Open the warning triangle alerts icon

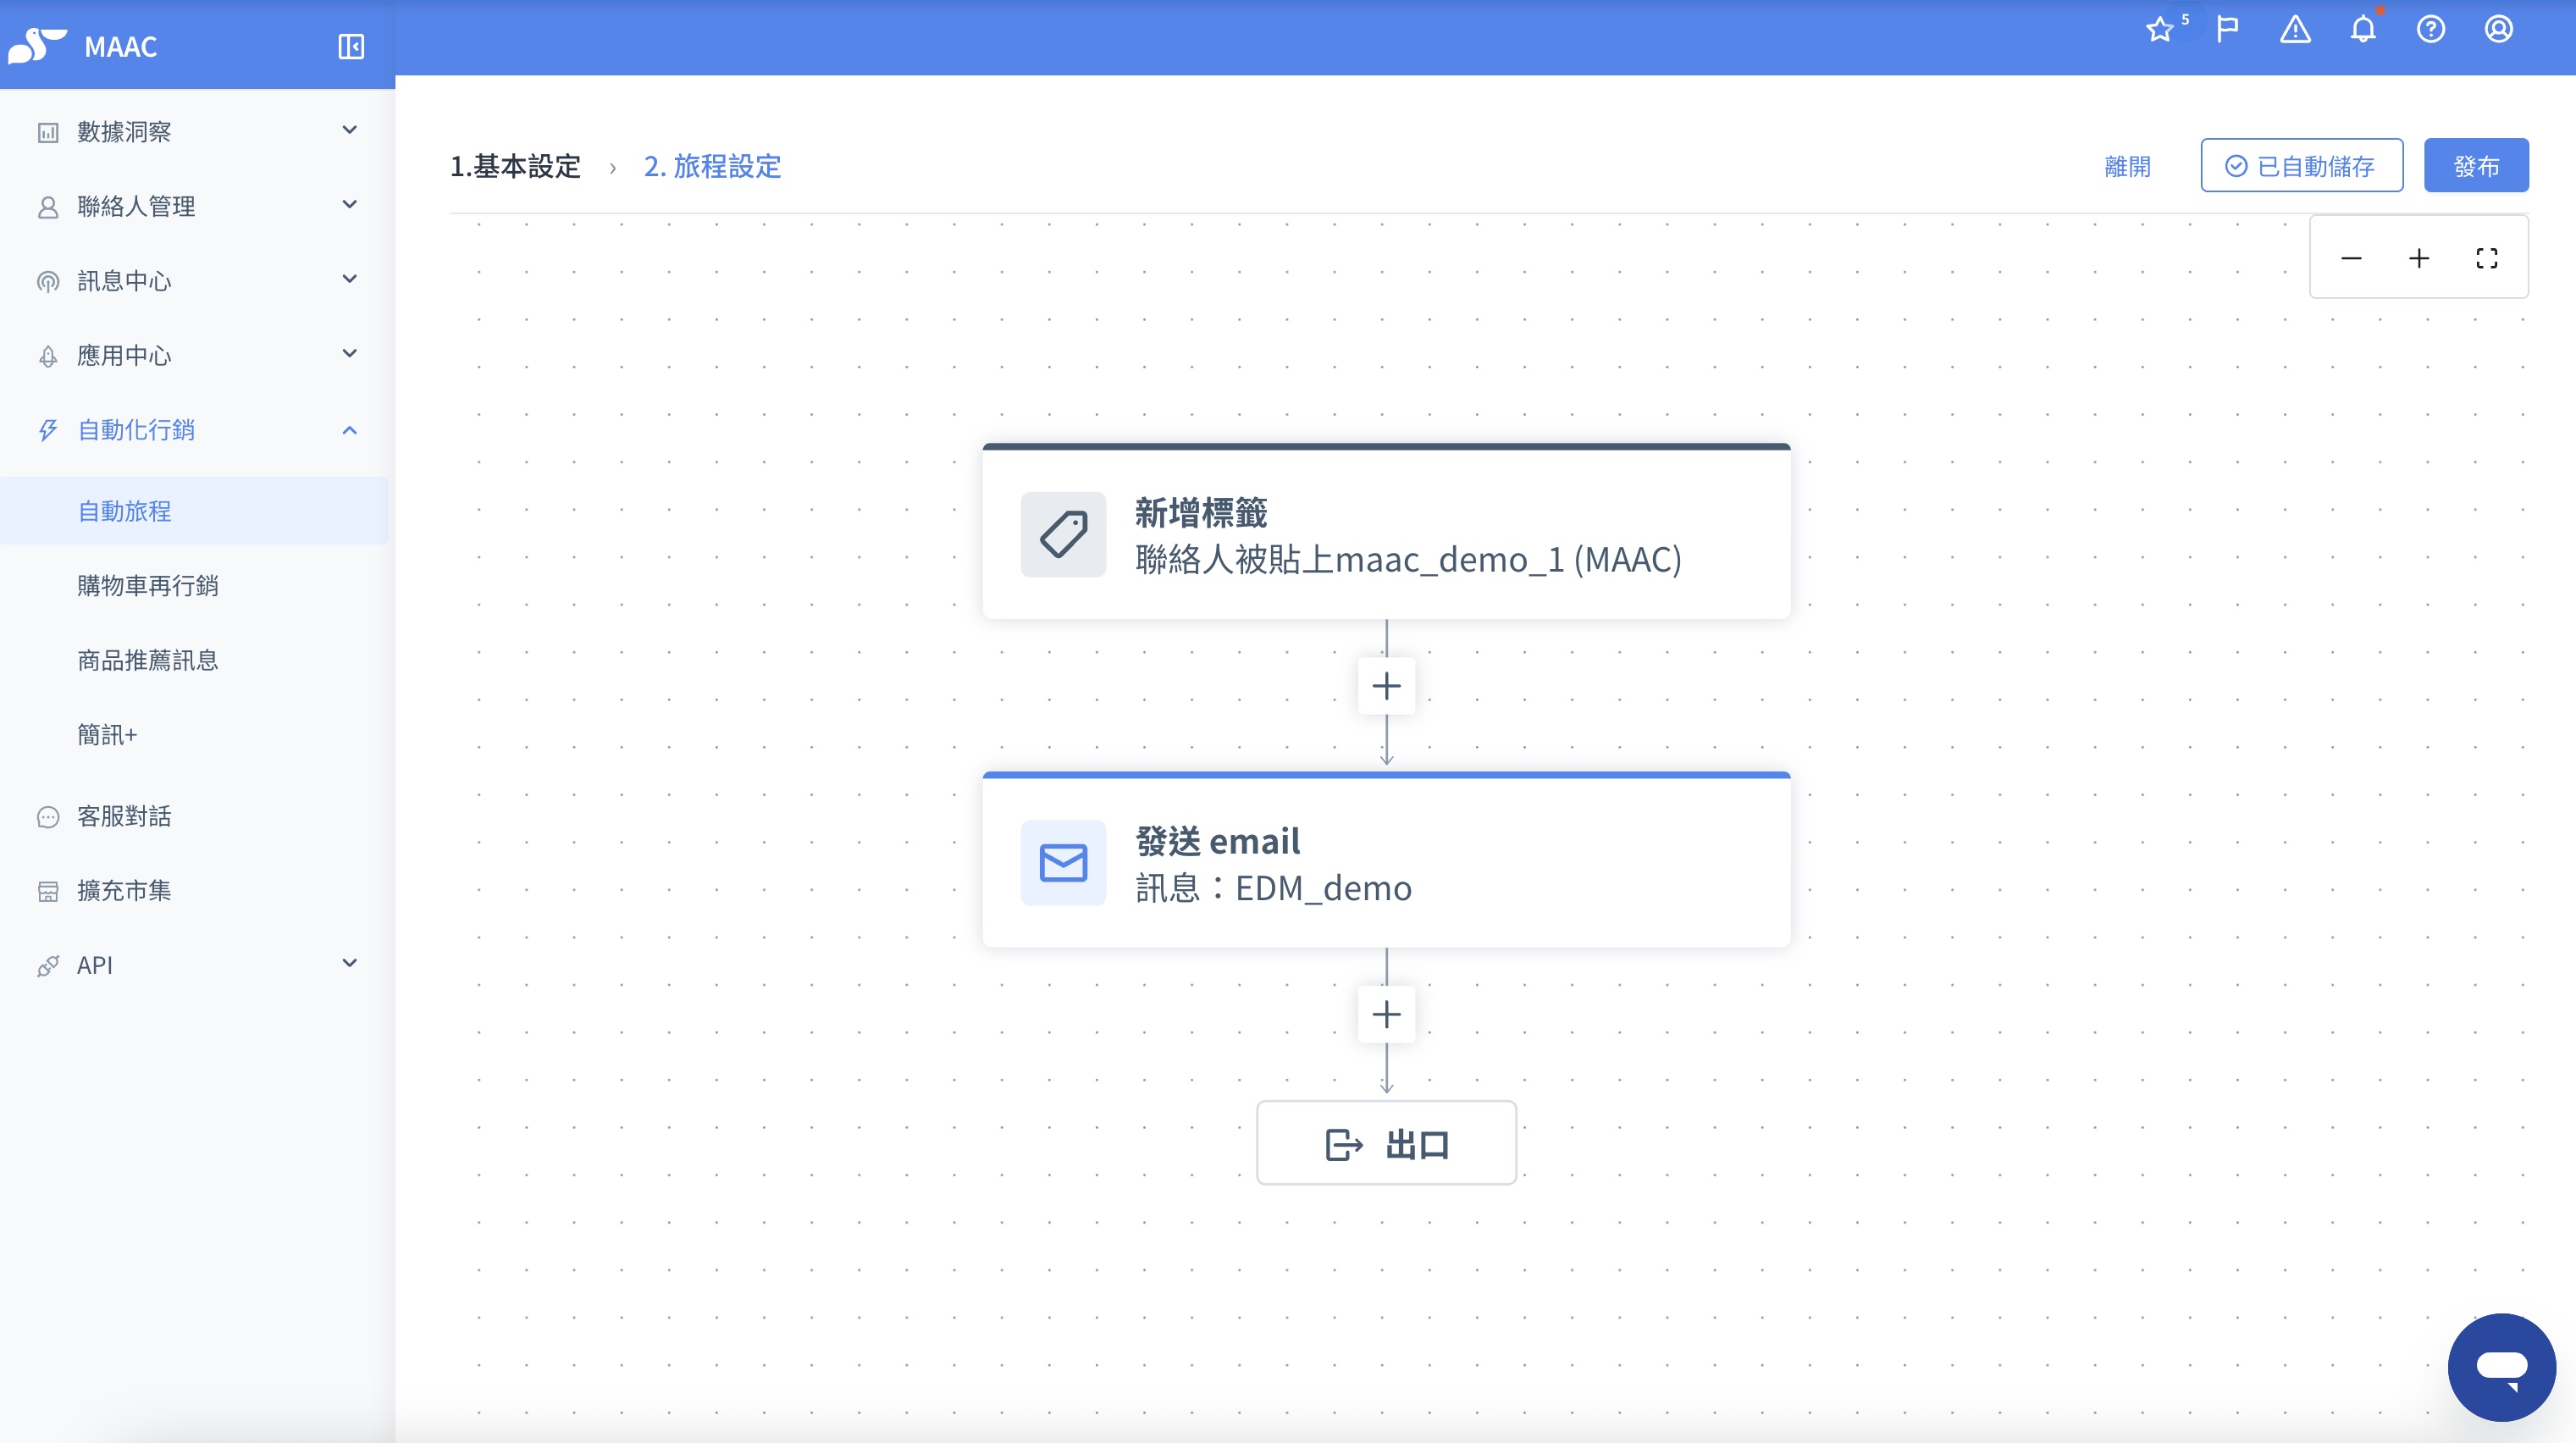pos(2295,29)
